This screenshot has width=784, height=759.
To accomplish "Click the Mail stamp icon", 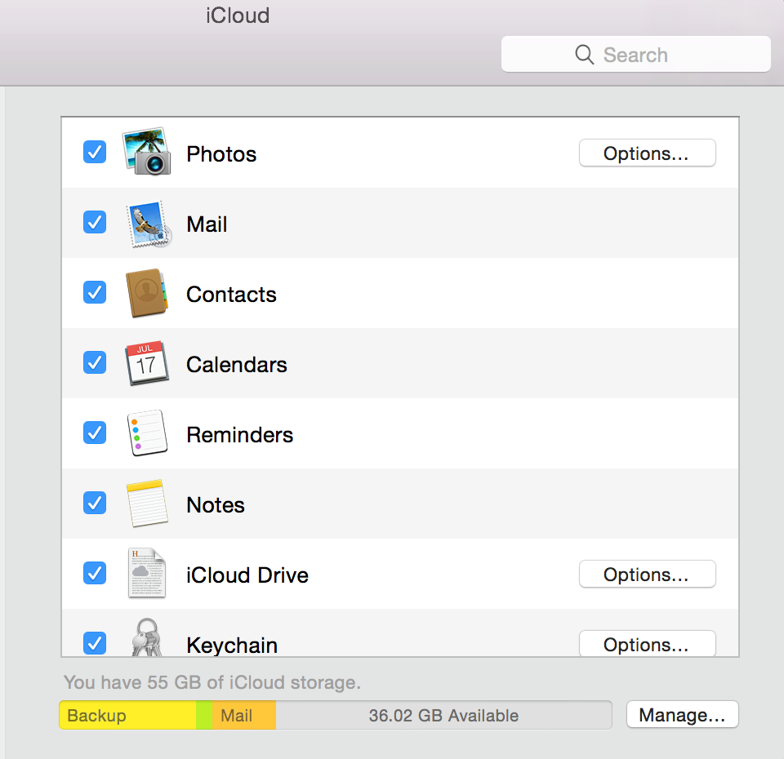I will pos(147,224).
